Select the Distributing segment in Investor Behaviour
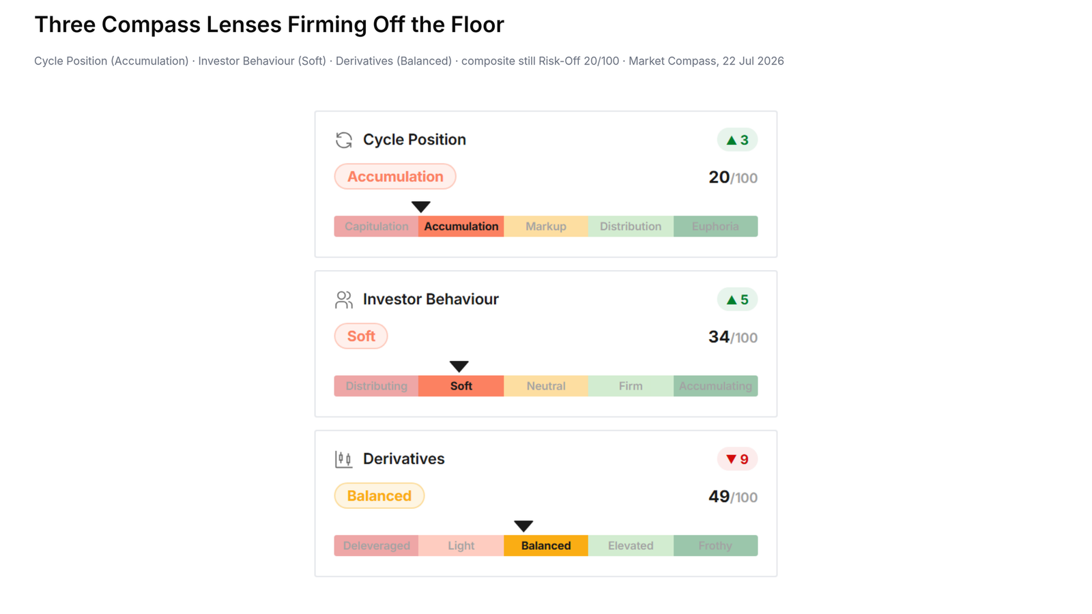The width and height of the screenshot is (1092, 614). pyautogui.click(x=376, y=386)
